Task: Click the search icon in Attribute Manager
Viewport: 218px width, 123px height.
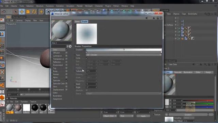Action: tap(205, 65)
